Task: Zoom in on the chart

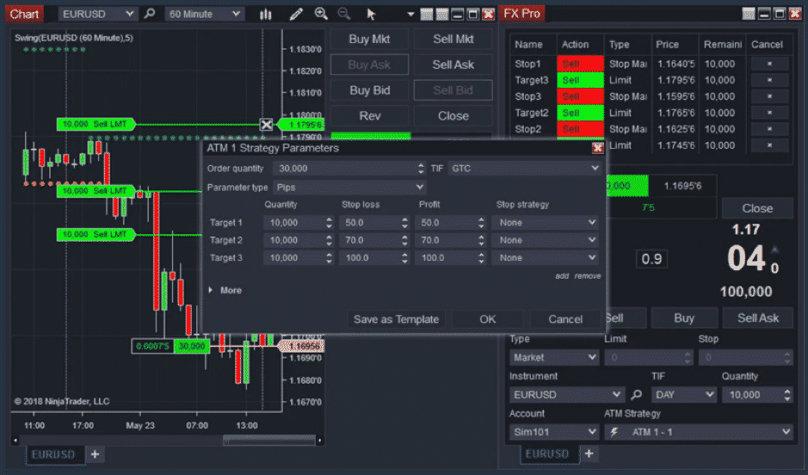Action: pyautogui.click(x=321, y=14)
